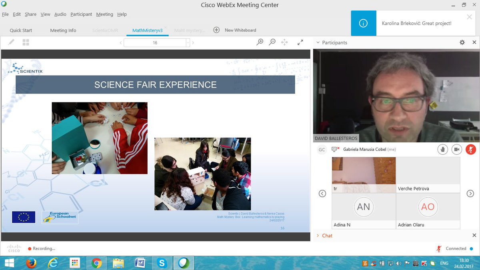Click the WebEx taskbar icon
The image size is (480, 270).
click(x=184, y=263)
